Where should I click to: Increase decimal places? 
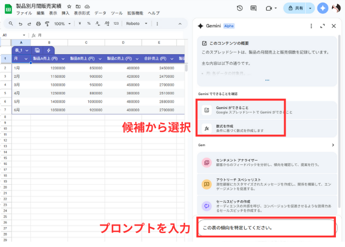pos(107,24)
